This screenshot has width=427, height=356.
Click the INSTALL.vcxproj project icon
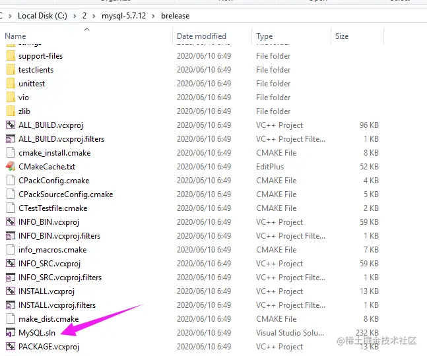[11, 291]
